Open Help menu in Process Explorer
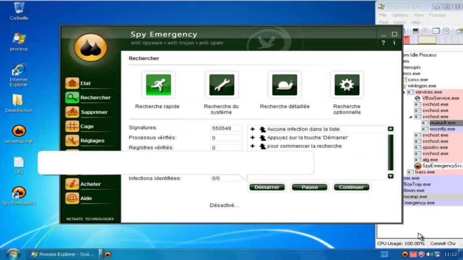 416,23
